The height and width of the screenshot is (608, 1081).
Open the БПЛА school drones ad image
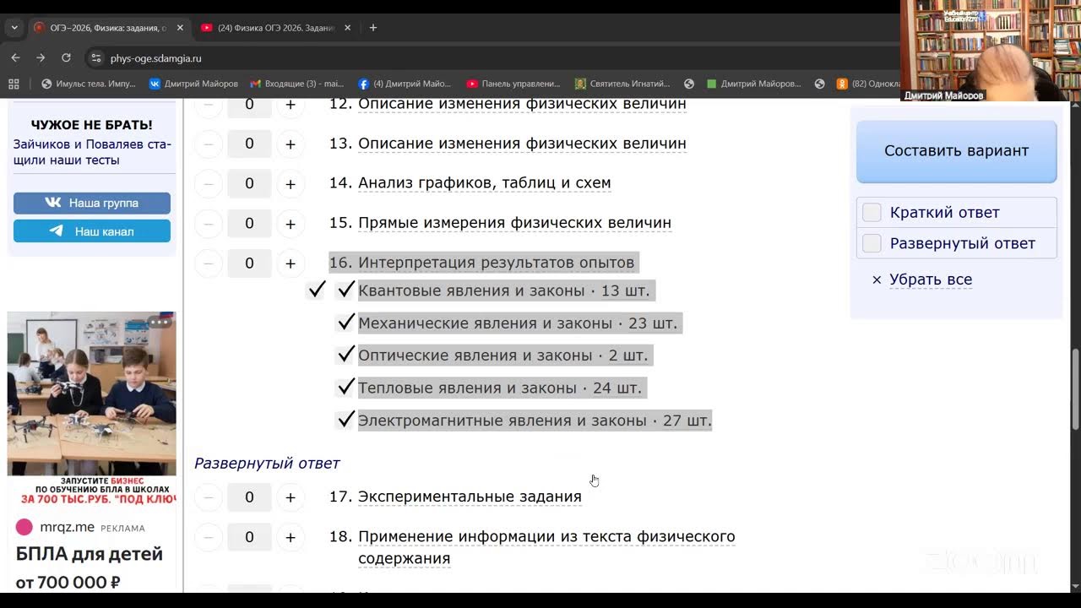pos(92,394)
